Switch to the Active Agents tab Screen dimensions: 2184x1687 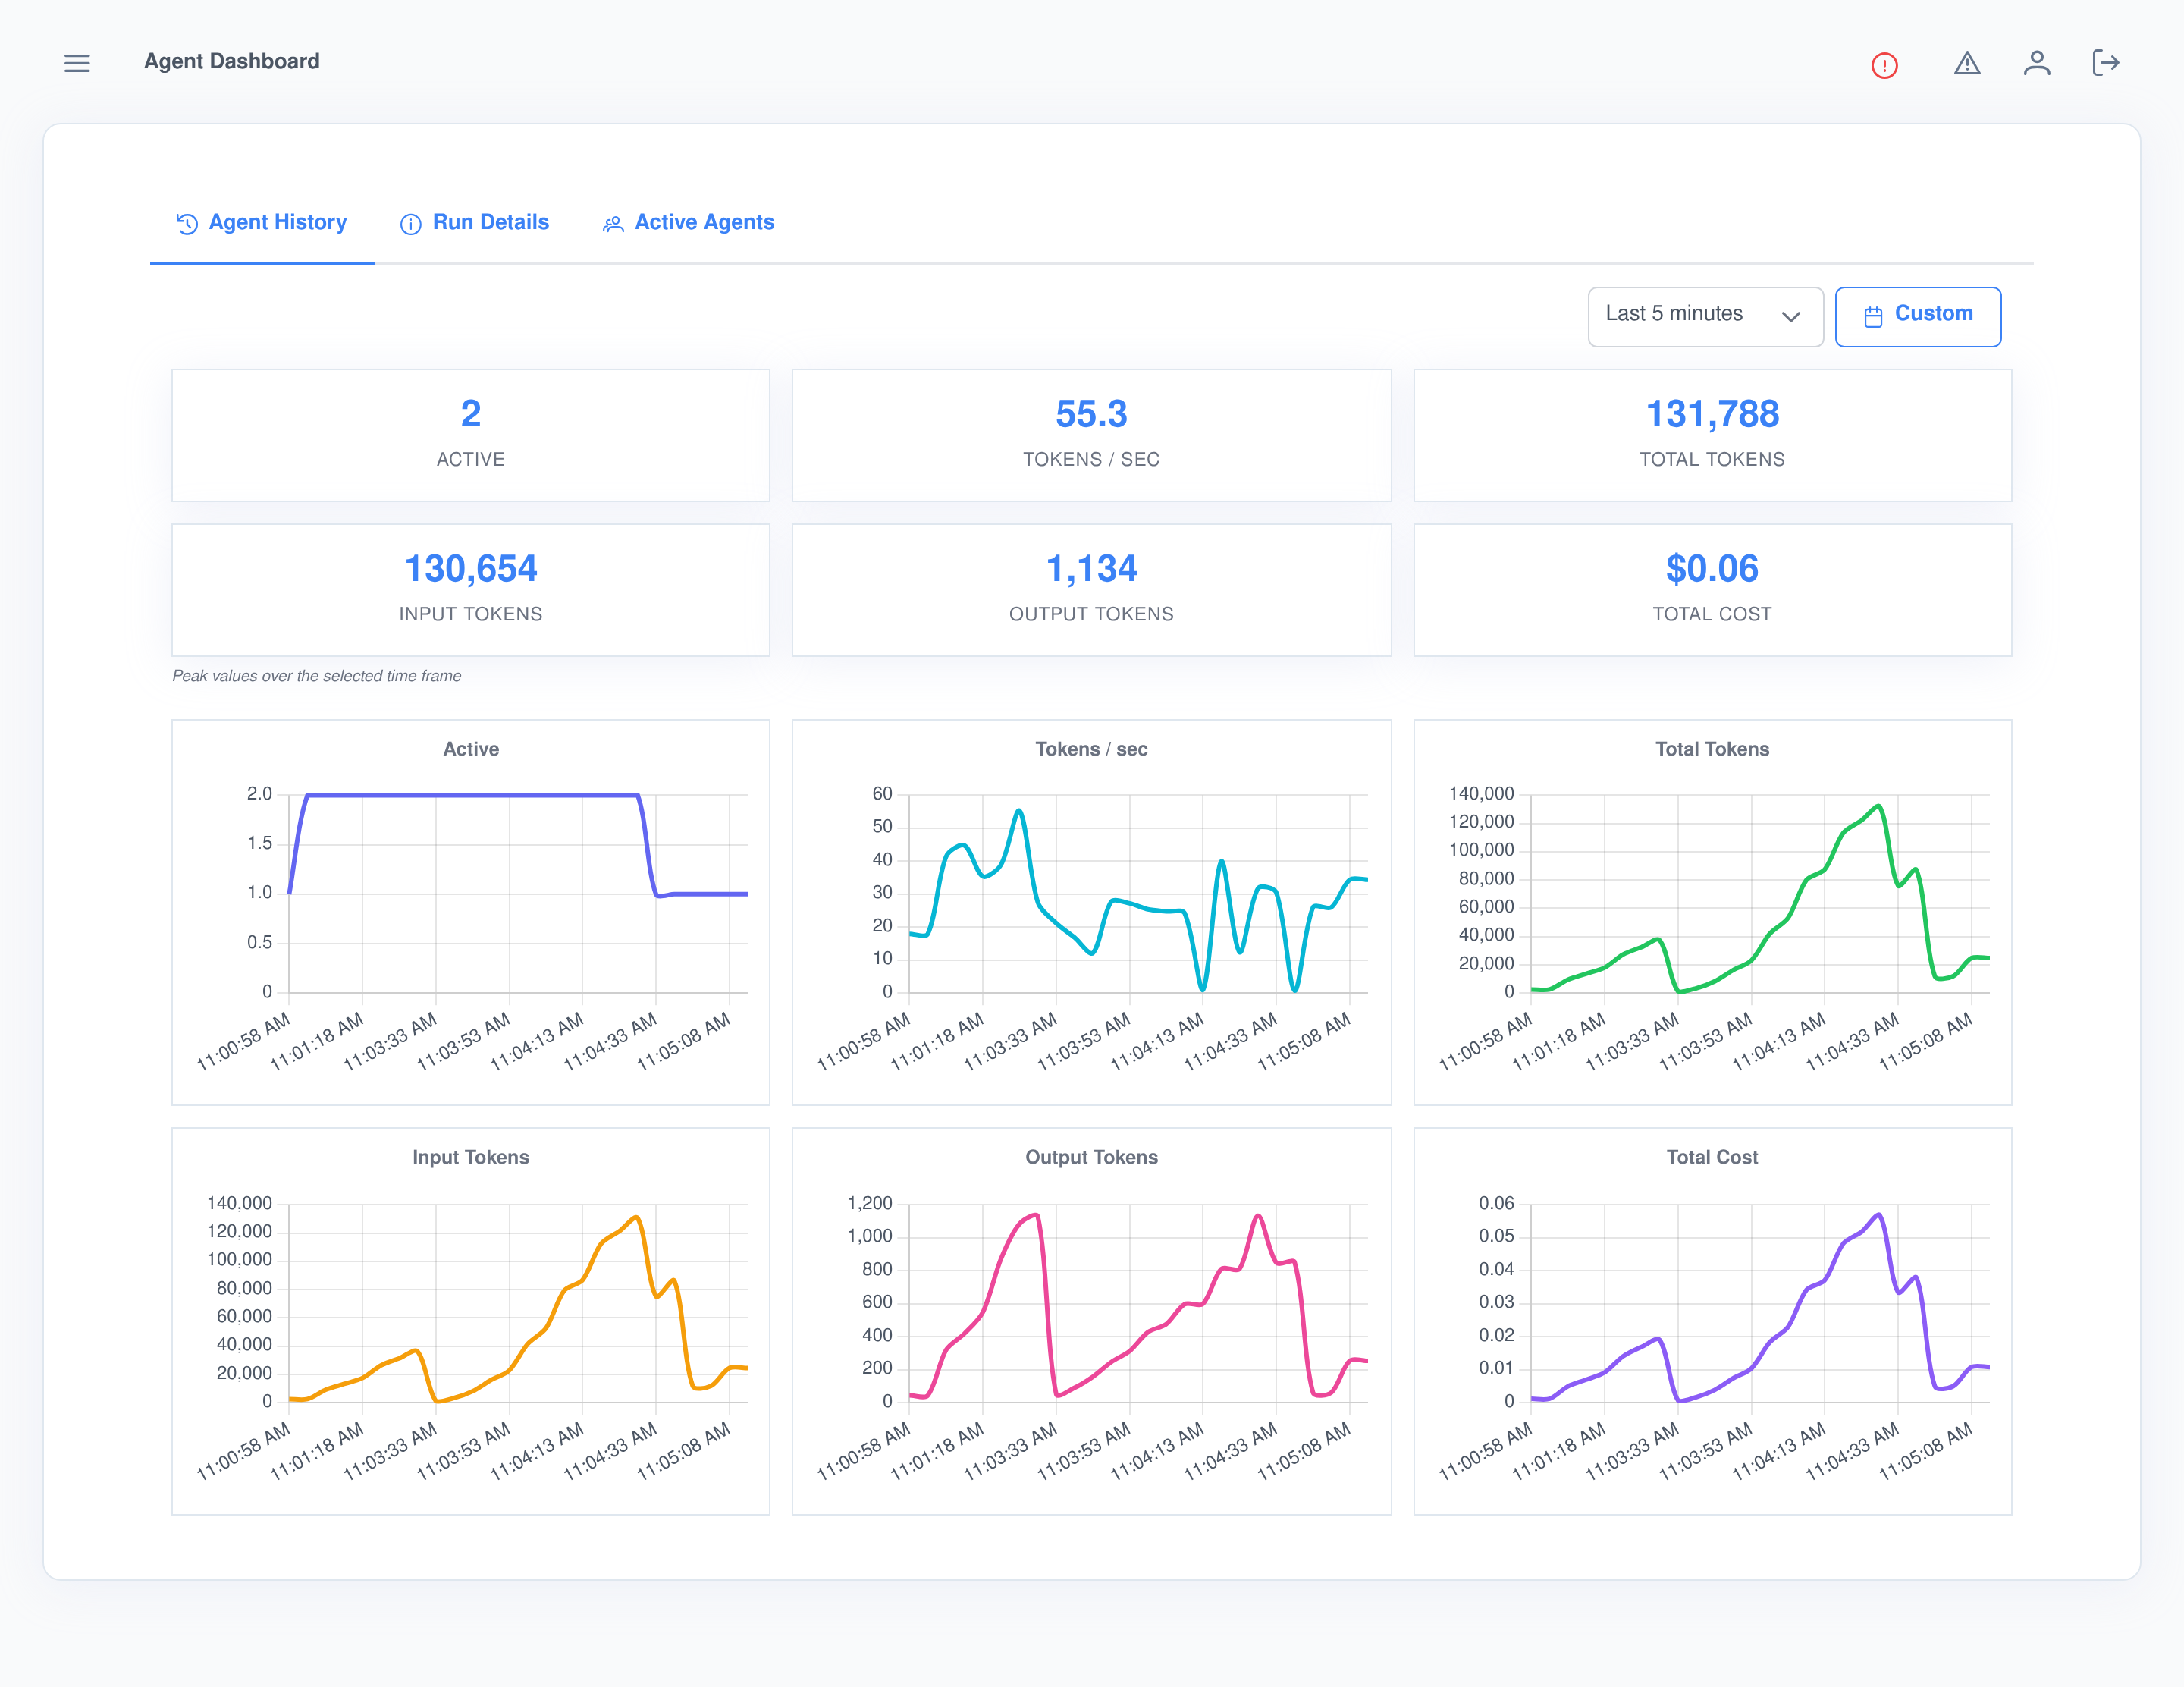click(x=688, y=223)
